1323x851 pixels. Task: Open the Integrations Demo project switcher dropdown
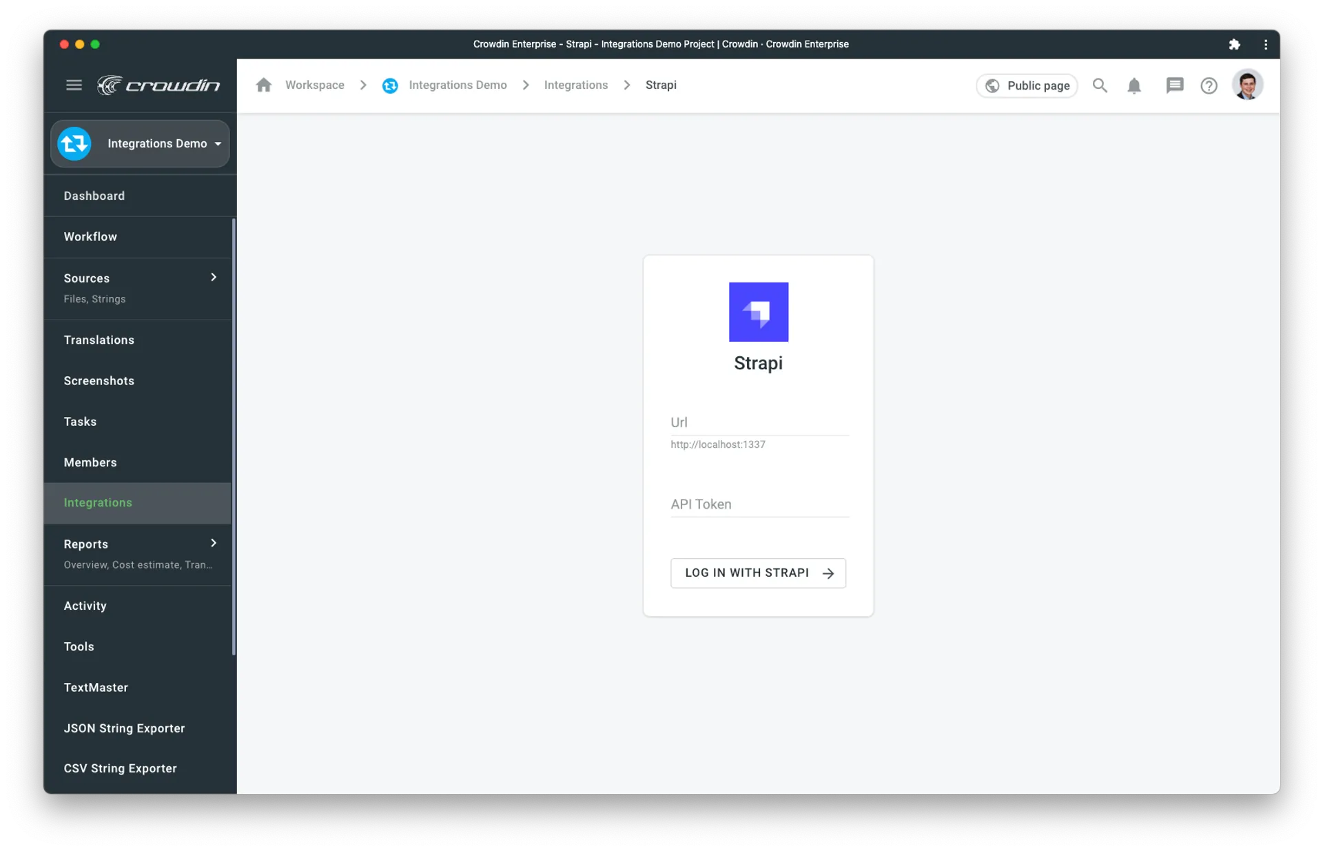point(140,143)
